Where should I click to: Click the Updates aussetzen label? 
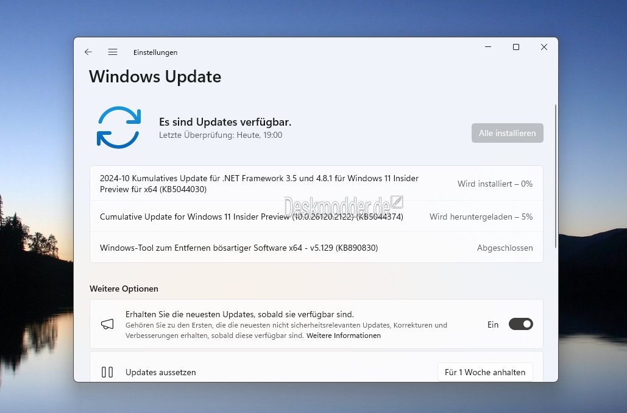[x=161, y=372]
